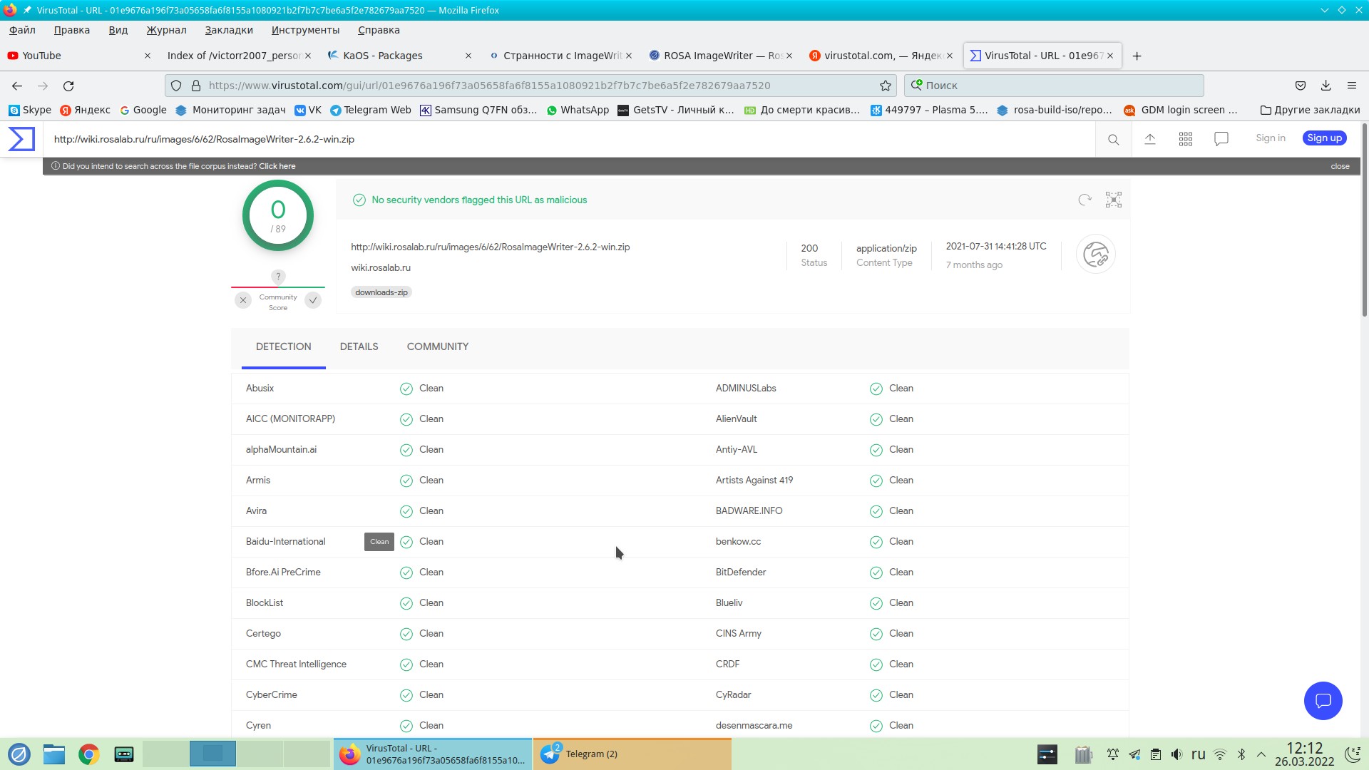Follow the 'Click here' file corpus link
Viewport: 1369px width, 770px height.
277,166
